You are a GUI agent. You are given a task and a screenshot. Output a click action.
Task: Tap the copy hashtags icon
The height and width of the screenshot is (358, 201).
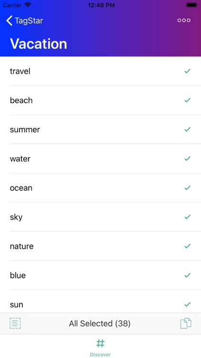pyautogui.click(x=186, y=323)
